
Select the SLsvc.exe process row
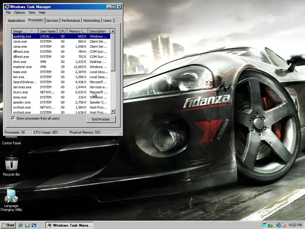(61, 92)
